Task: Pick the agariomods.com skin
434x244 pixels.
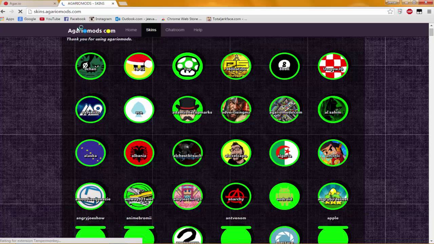Action: 284,109
